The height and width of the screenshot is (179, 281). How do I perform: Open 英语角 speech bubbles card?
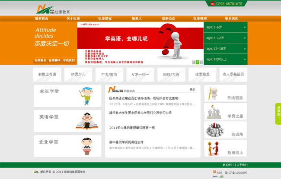(x=225, y=130)
